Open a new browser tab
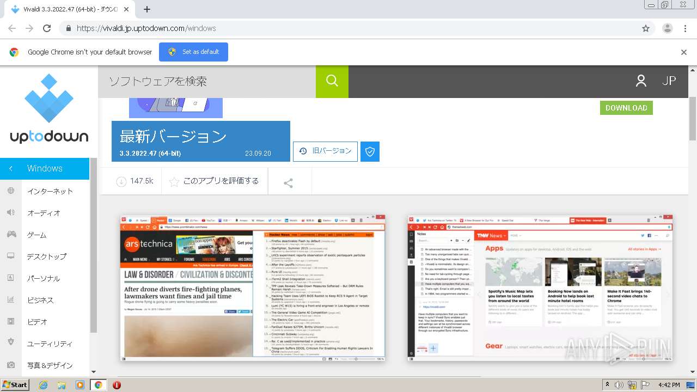697x392 pixels. coord(146,9)
